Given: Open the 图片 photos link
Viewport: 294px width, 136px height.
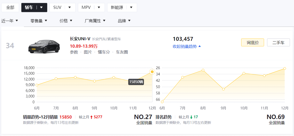Looking at the screenshot, I should click(x=88, y=52).
